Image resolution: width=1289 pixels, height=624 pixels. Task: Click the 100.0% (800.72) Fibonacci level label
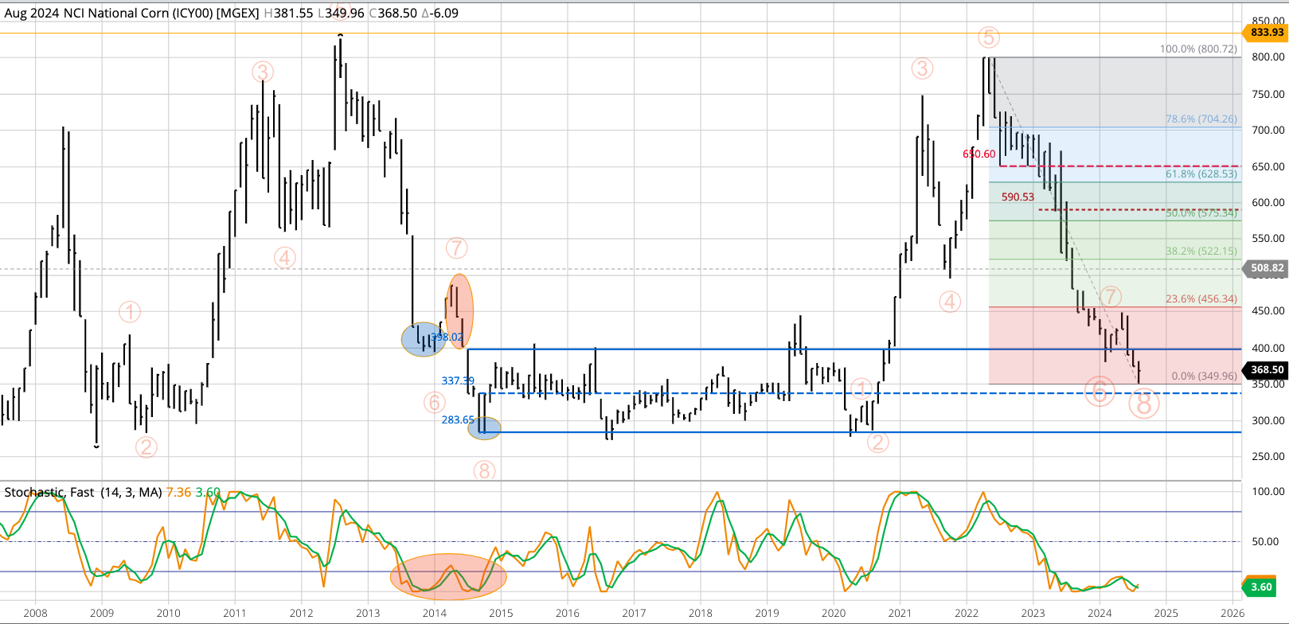pos(1198,49)
